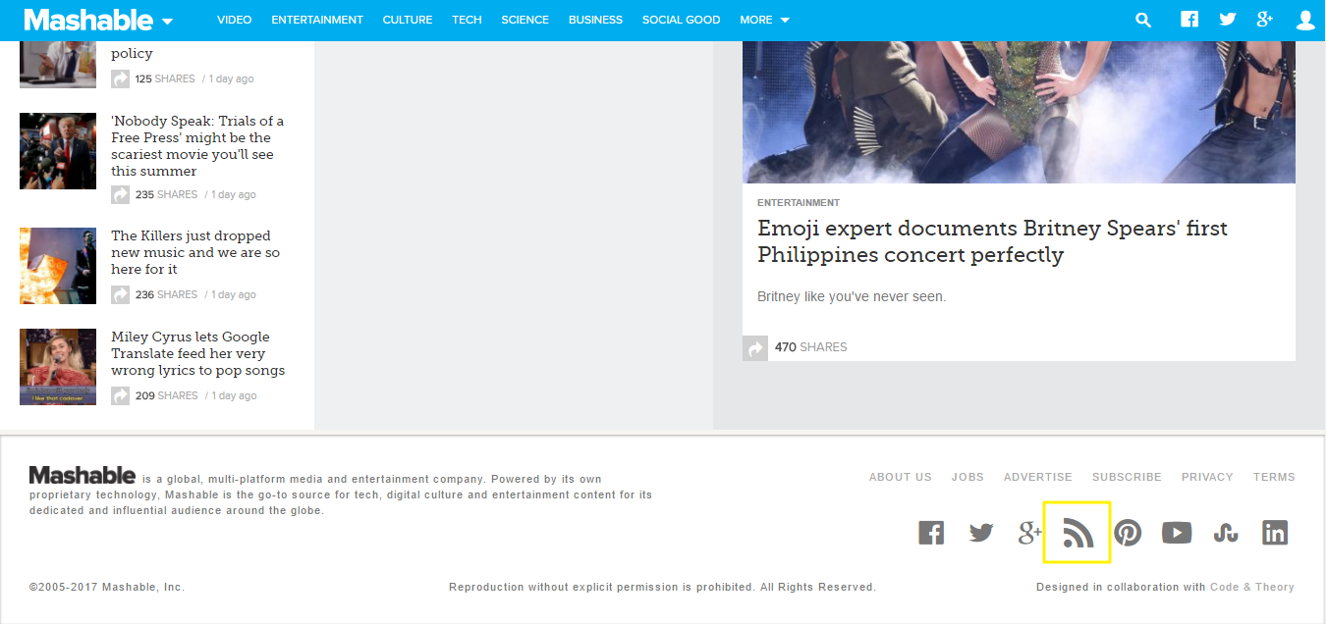Click share arrow beside 235 shares
Image resolution: width=1326 pixels, height=624 pixels.
click(x=120, y=194)
